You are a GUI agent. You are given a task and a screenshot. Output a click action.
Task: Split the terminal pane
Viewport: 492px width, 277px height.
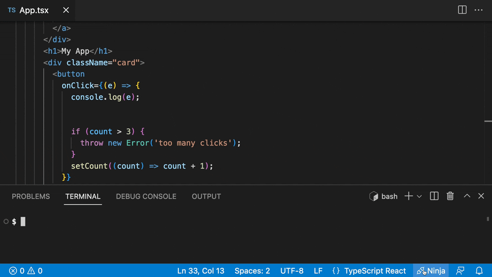pos(434,196)
